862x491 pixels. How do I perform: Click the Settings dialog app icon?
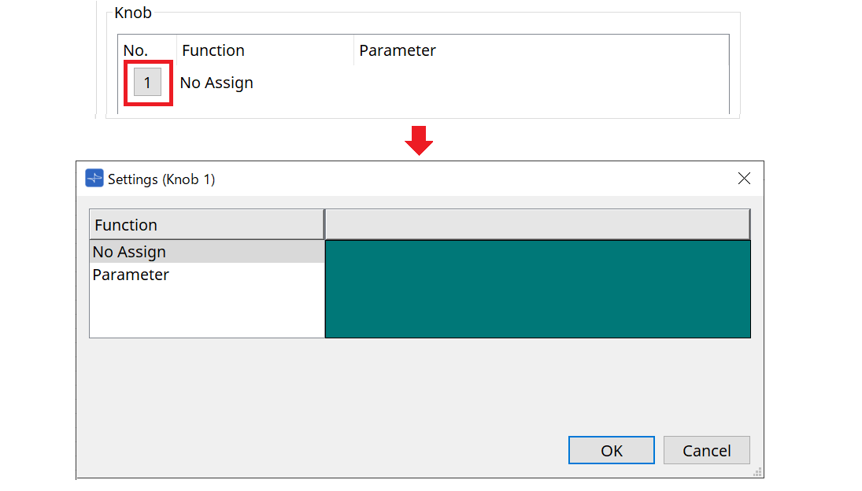tap(94, 179)
